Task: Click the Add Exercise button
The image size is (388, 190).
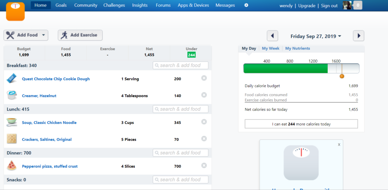Action: [80, 35]
